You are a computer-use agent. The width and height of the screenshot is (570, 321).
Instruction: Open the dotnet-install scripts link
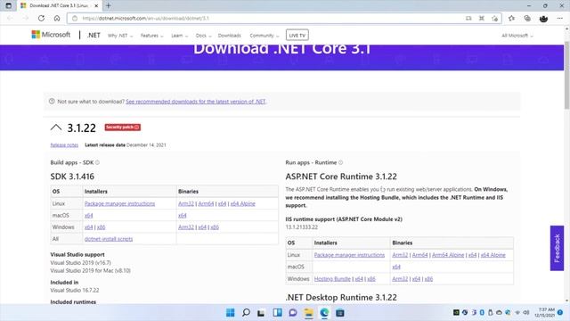109,239
